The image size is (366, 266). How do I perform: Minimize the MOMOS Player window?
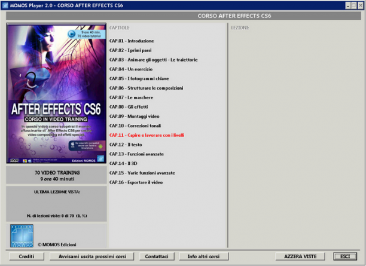[x=348, y=5]
